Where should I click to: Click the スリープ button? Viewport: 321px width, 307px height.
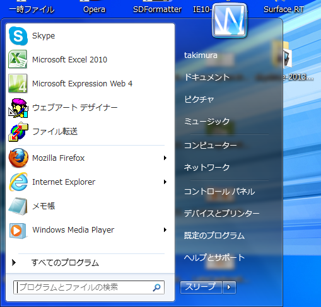(201, 287)
